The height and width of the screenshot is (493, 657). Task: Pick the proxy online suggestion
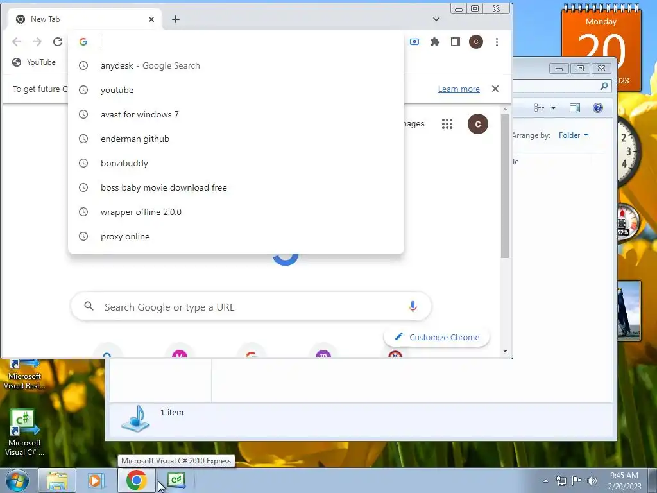click(236, 236)
